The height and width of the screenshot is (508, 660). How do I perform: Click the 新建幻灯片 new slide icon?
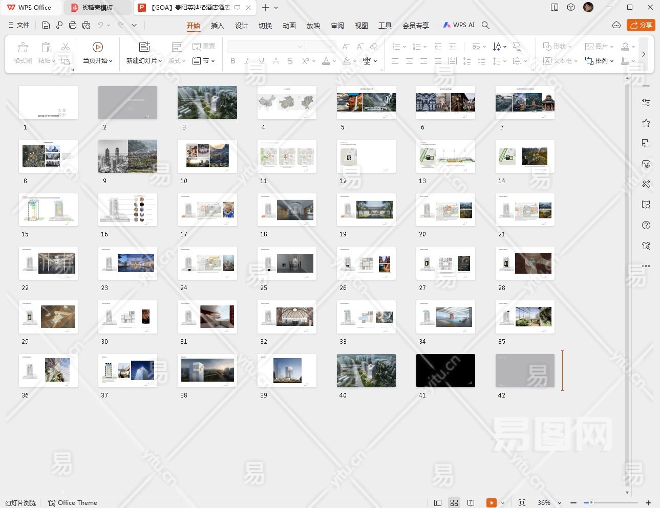[144, 47]
